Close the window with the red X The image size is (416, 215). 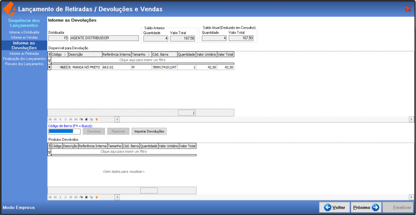pos(408,9)
